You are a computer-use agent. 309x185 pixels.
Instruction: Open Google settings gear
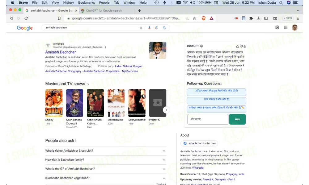point(277,27)
